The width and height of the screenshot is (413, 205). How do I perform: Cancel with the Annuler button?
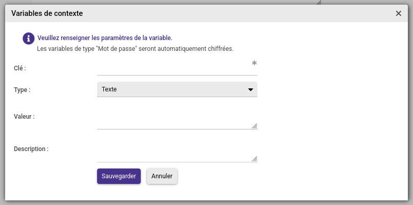point(162,176)
